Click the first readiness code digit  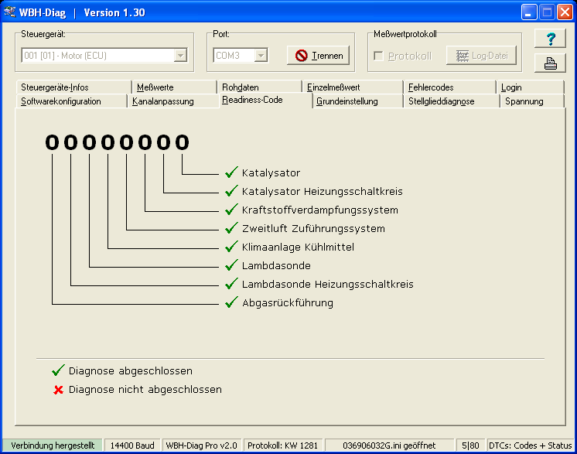pos(52,142)
